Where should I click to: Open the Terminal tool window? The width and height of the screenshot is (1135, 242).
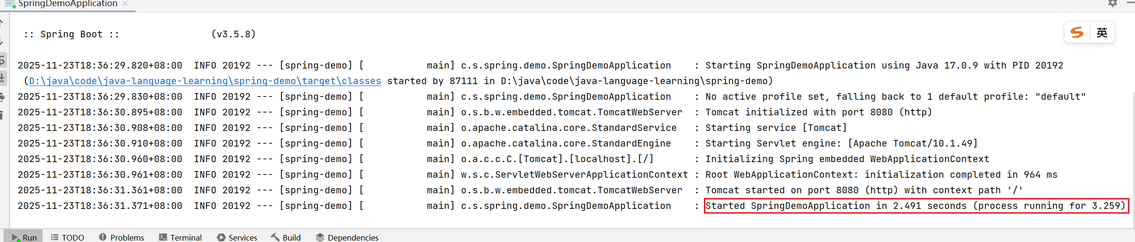tap(180, 237)
